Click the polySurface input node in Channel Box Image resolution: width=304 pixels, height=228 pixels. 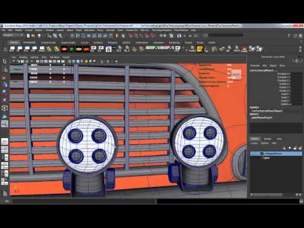pyautogui.click(x=262, y=118)
